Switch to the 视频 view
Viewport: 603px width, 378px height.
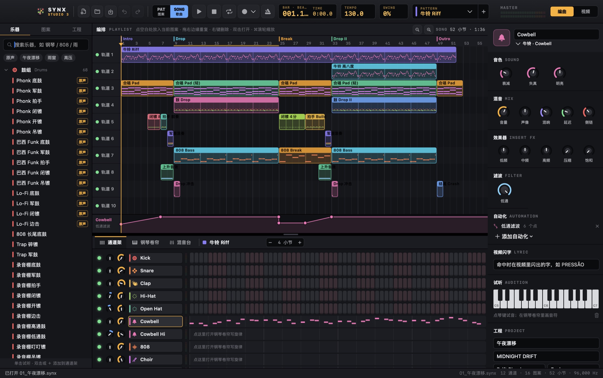585,11
